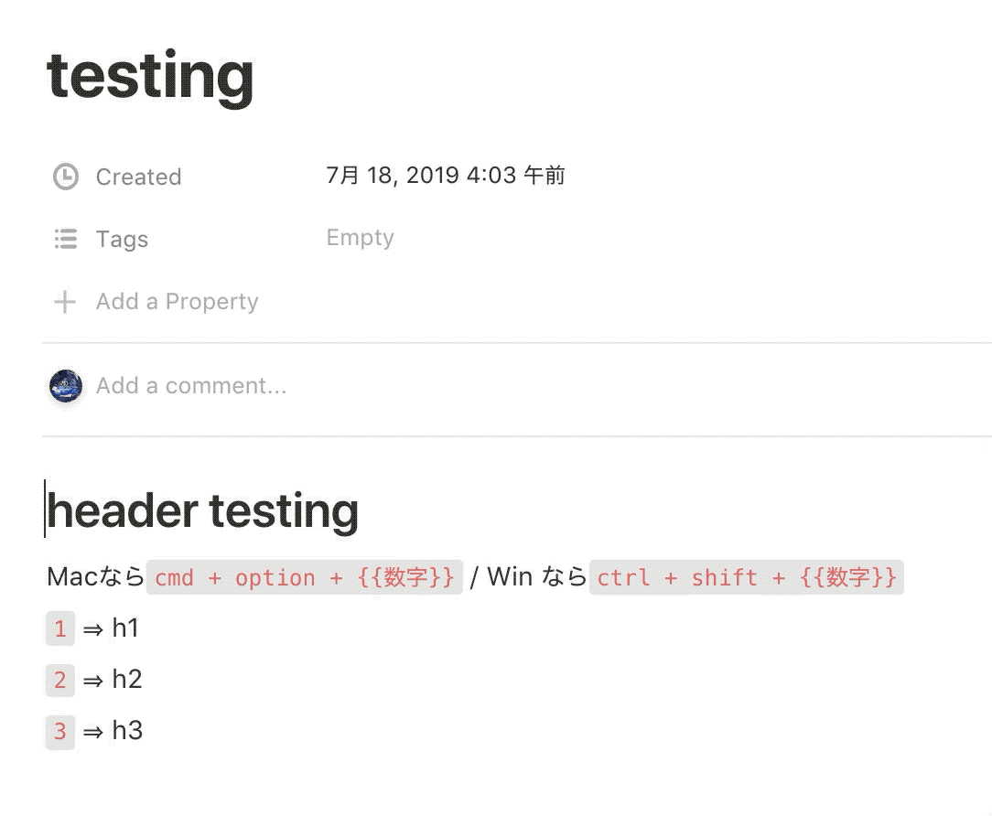The width and height of the screenshot is (992, 816).
Task: Click the "/ Win なら" text
Action: tap(527, 577)
